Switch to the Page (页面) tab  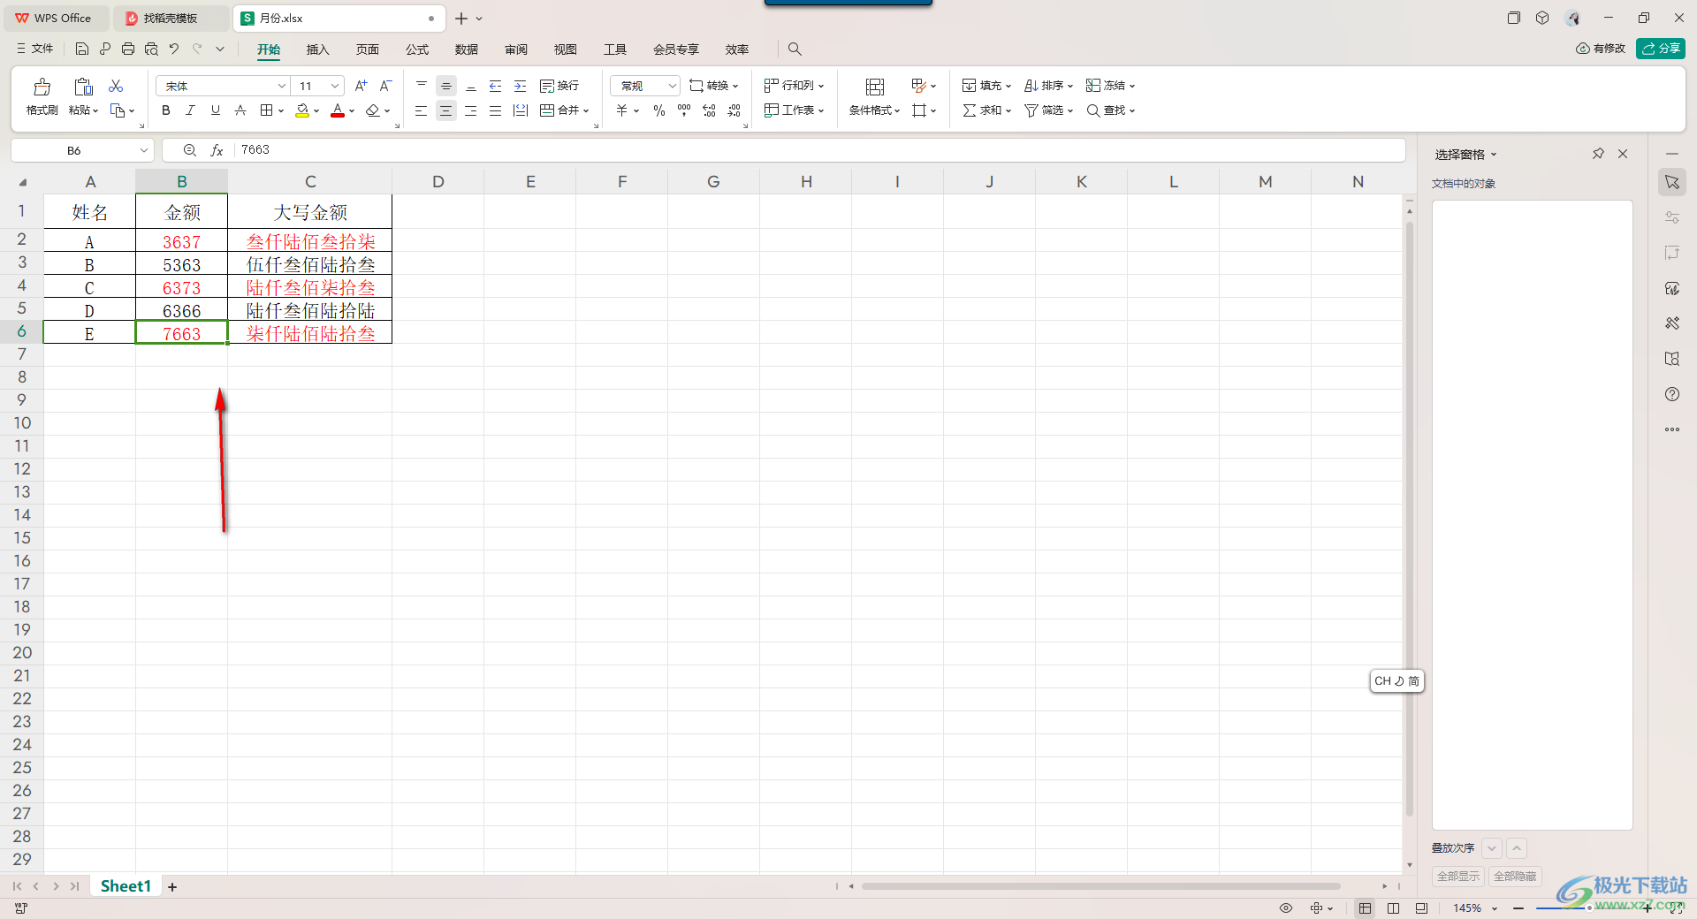[x=368, y=49]
